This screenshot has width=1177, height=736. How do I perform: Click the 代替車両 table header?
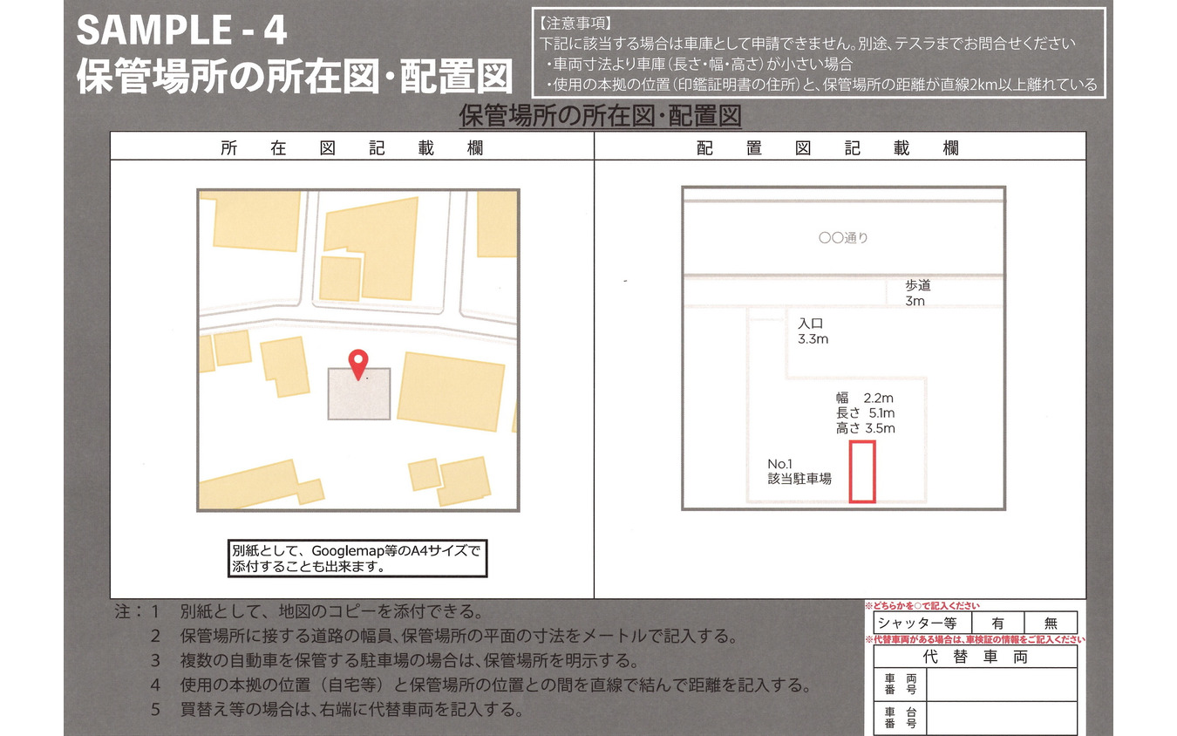point(976,658)
